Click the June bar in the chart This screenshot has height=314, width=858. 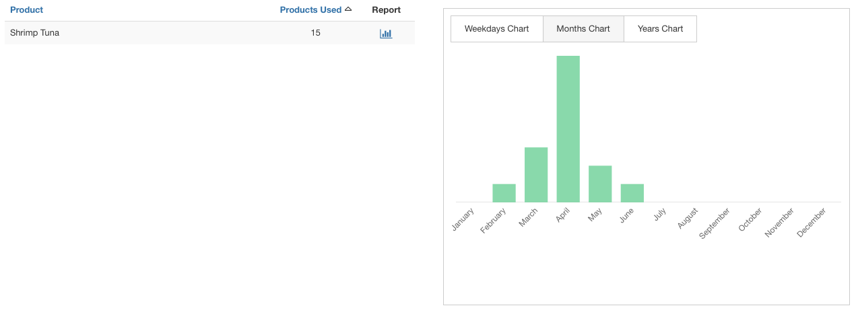click(632, 193)
